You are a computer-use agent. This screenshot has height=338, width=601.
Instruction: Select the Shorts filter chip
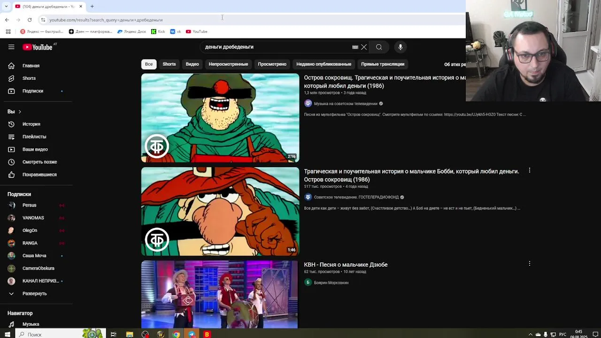169,64
